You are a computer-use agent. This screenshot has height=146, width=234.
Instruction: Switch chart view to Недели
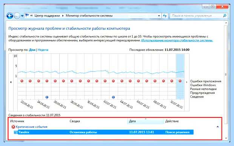(43, 50)
